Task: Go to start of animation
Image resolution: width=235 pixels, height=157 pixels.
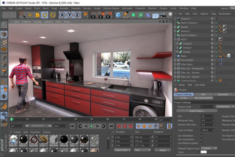Action: (72, 126)
